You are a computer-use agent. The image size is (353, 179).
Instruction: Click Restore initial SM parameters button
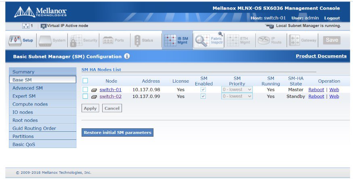pyautogui.click(x=118, y=133)
